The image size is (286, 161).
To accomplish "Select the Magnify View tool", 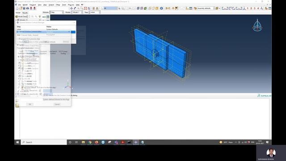I will point(79,8).
